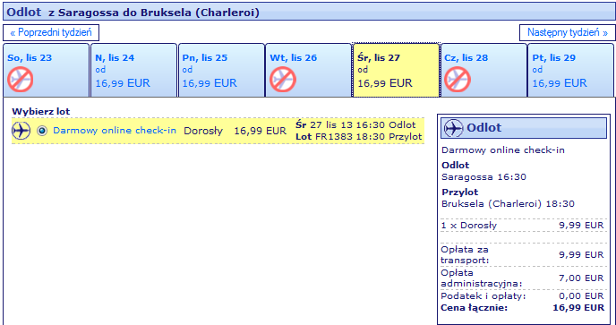
Task: Select the N, lis 24 date tab
Action: click(134, 70)
